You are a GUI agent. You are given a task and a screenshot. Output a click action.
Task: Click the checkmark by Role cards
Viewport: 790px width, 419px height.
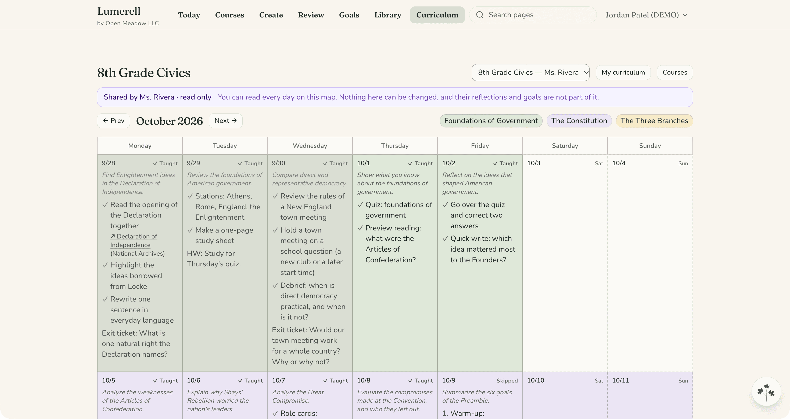[x=275, y=413]
